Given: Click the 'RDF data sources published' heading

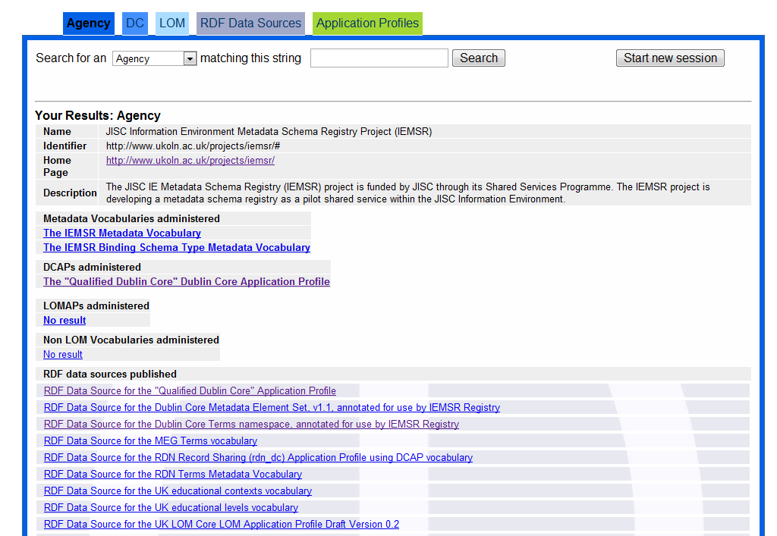Looking at the screenshot, I should pos(110,375).
